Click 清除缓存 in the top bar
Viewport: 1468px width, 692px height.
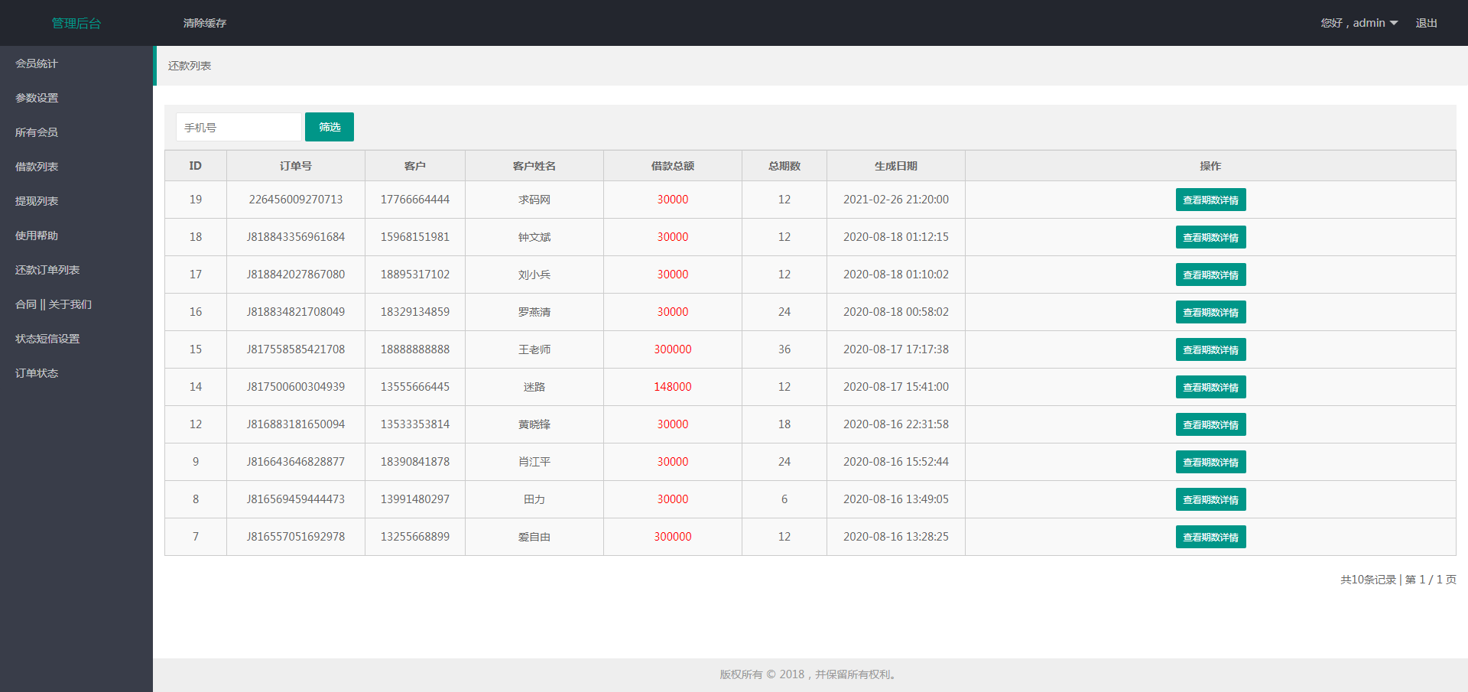click(x=205, y=23)
